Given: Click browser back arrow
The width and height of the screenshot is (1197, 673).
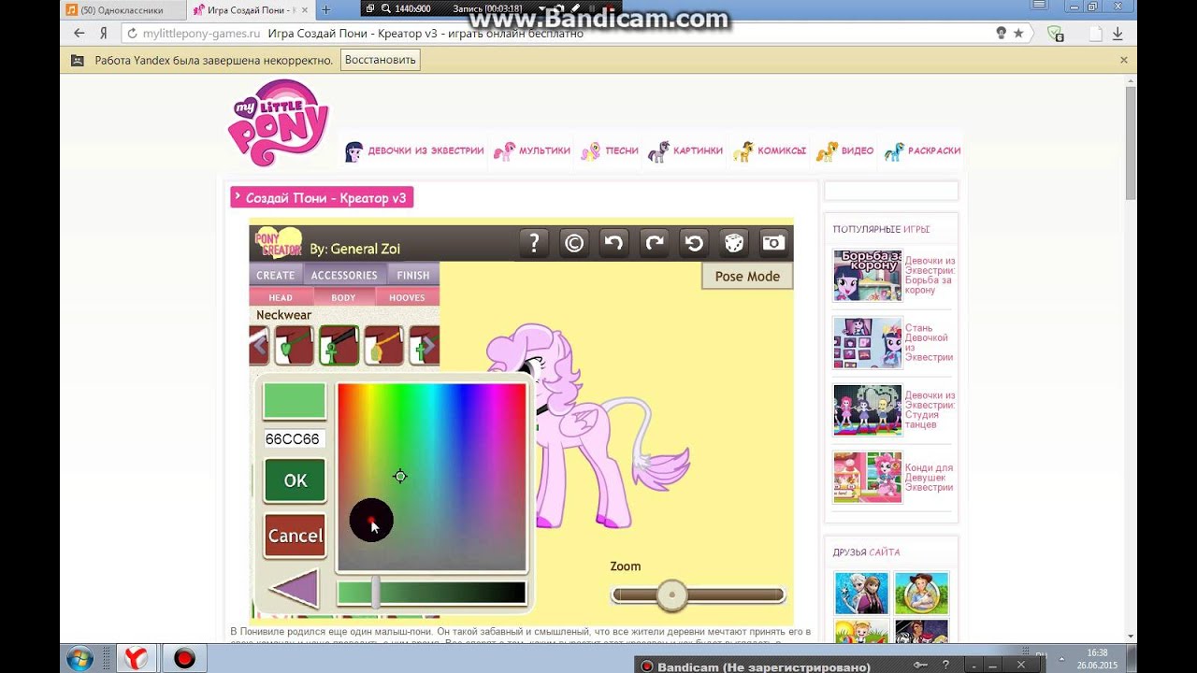Looking at the screenshot, I should pyautogui.click(x=79, y=33).
